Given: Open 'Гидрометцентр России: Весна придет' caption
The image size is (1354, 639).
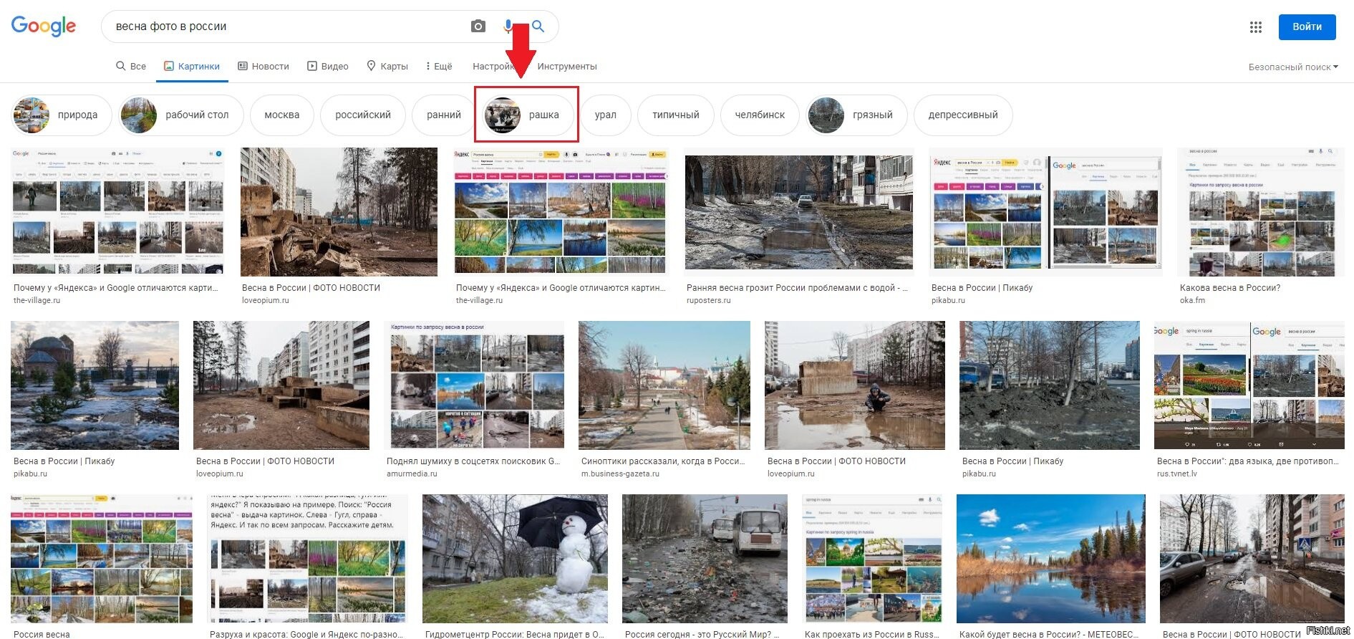Looking at the screenshot, I should (x=514, y=634).
